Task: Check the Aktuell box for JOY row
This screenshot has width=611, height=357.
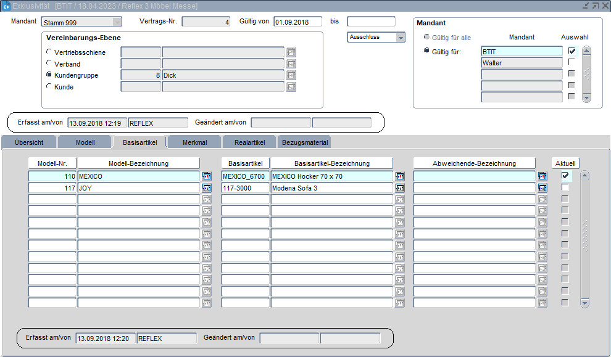Action: coord(565,187)
